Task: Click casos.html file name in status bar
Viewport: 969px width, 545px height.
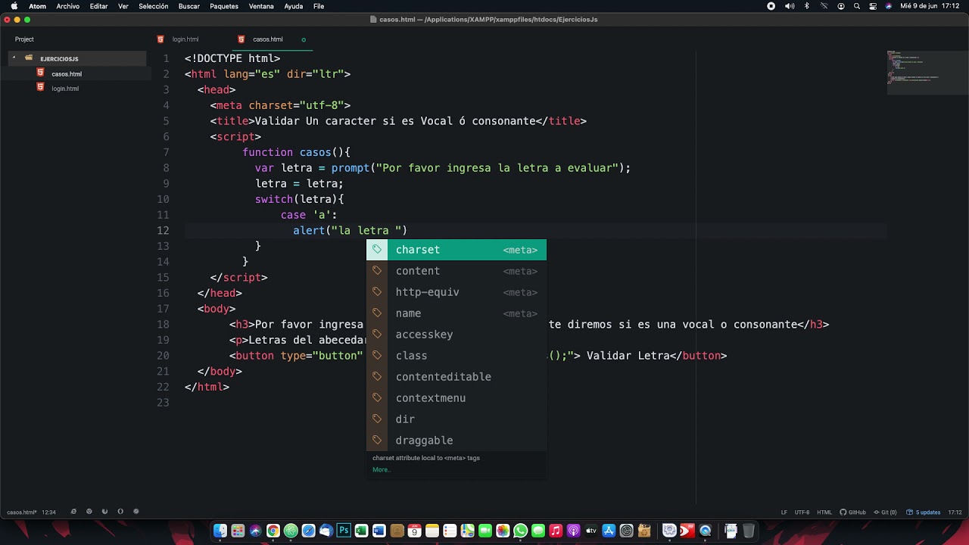Action: click(21, 512)
